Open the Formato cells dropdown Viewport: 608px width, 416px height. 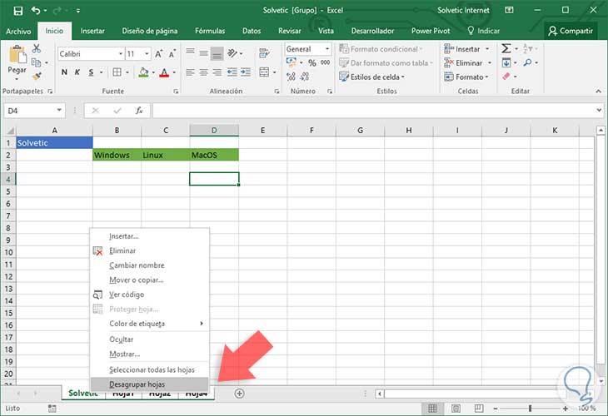(x=466, y=77)
